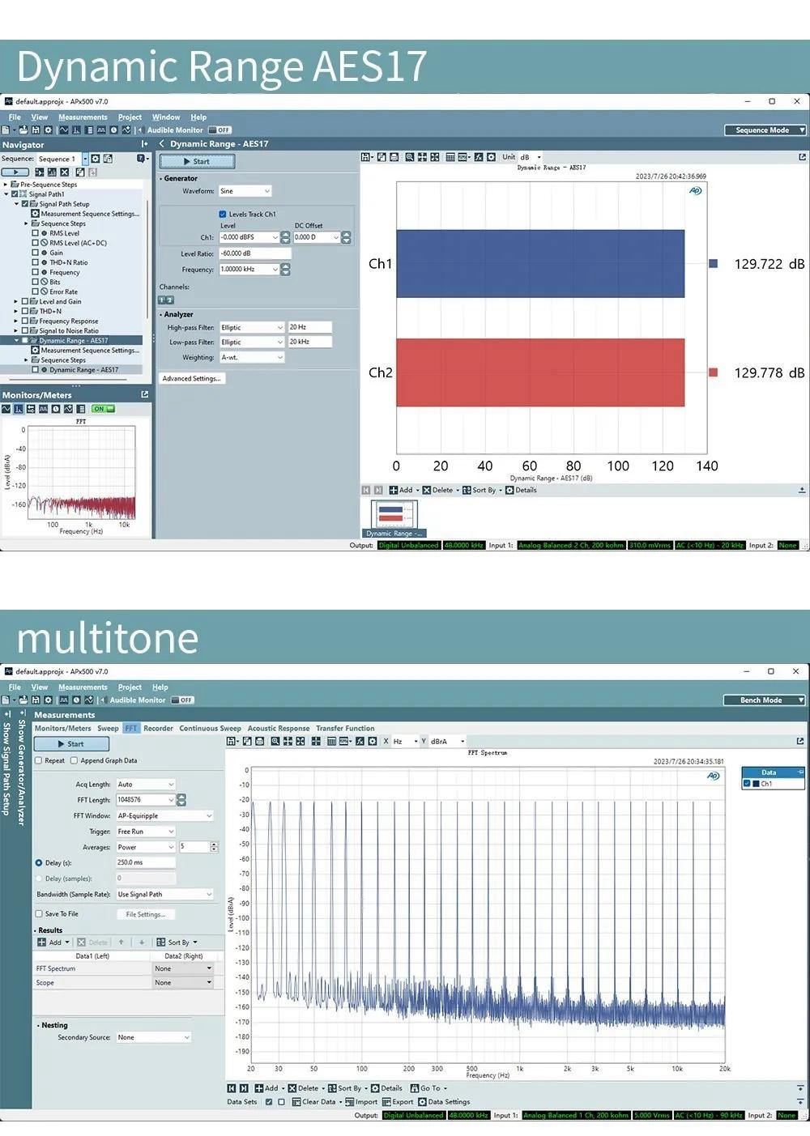Click the Delete icon below the FFT graph
The width and height of the screenshot is (810, 1136).
[x=292, y=1089]
